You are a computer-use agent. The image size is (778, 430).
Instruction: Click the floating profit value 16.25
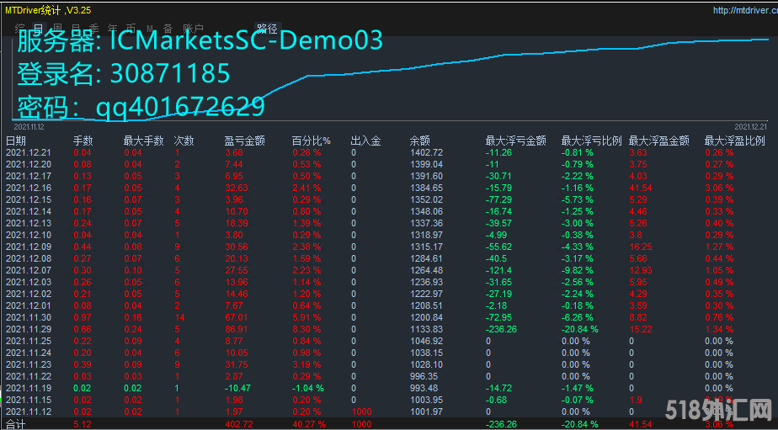point(640,247)
